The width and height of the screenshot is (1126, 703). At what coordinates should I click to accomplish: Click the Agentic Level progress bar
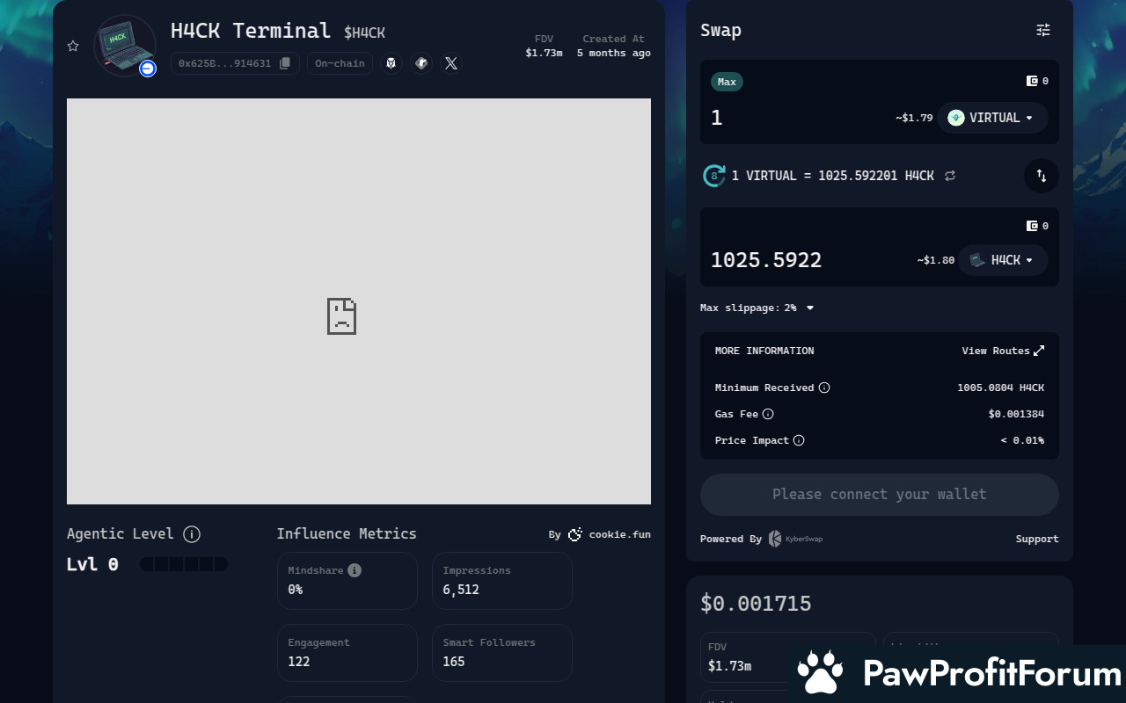184,564
